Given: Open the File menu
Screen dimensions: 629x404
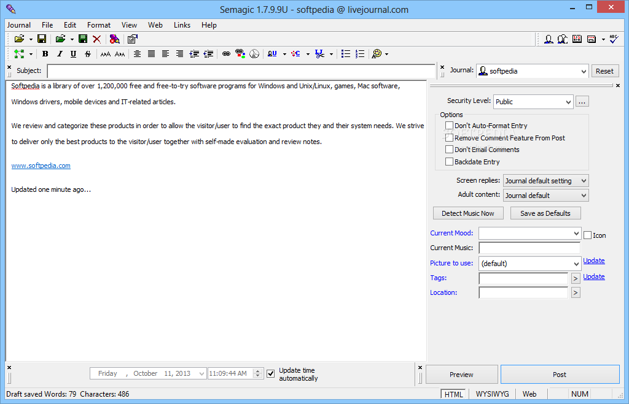Looking at the screenshot, I should click(47, 25).
